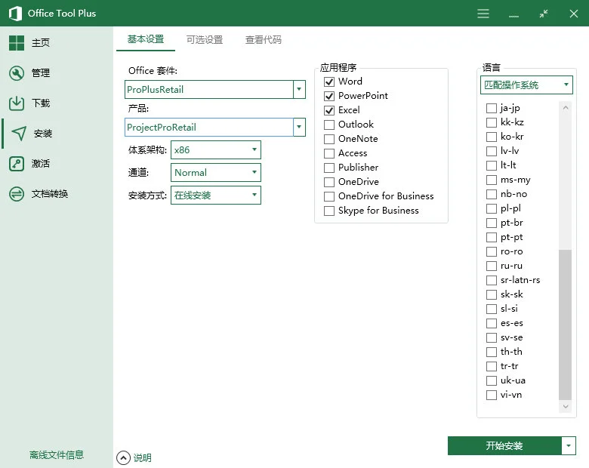Image resolution: width=589 pixels, height=468 pixels.
Task: Click the ProjectProRetail text field
Action: click(209, 127)
